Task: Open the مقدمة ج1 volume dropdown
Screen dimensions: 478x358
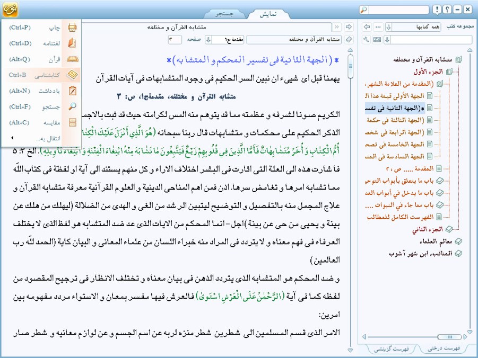Action: [x=208, y=40]
